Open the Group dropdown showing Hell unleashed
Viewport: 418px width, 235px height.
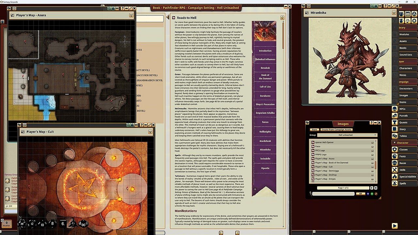click(344, 135)
